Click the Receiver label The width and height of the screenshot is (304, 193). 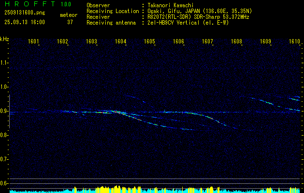coord(98,17)
